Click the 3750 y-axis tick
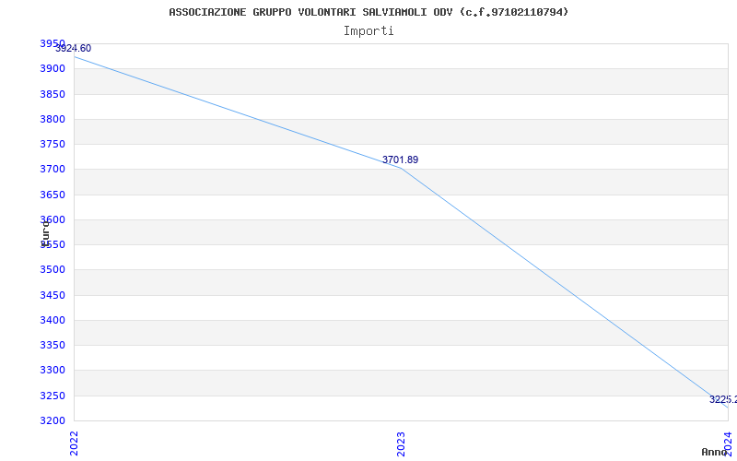 [x=53, y=144]
